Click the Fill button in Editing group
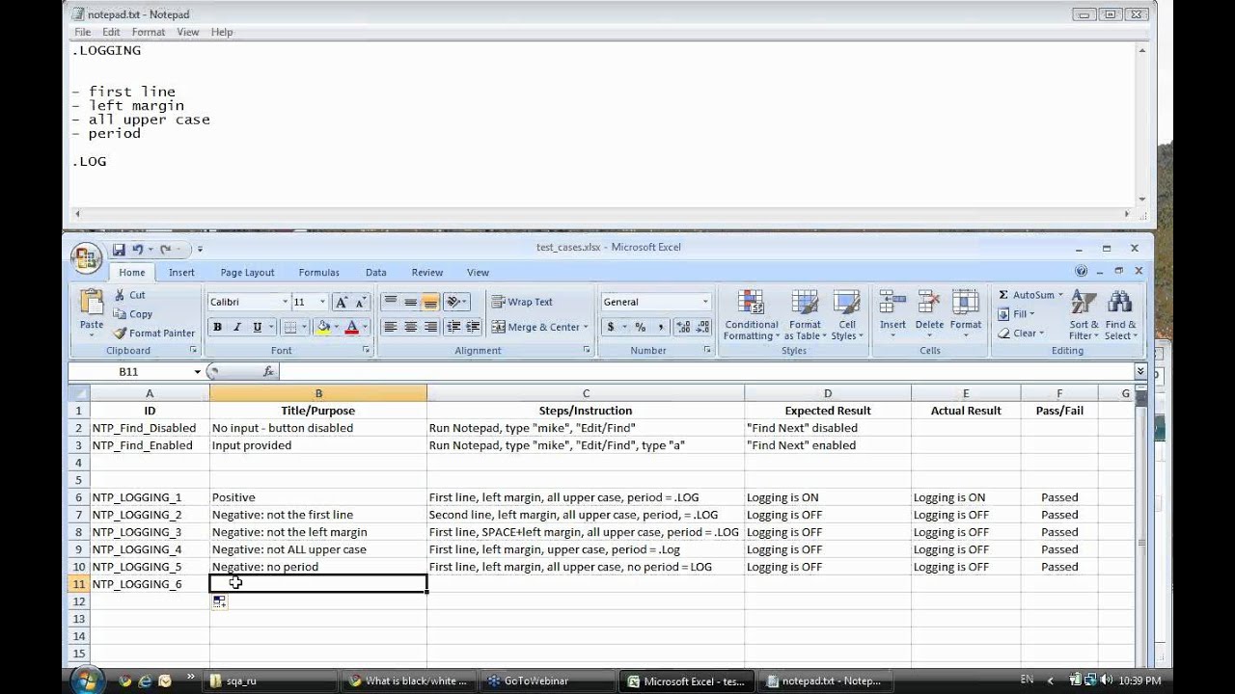 pos(1016,314)
